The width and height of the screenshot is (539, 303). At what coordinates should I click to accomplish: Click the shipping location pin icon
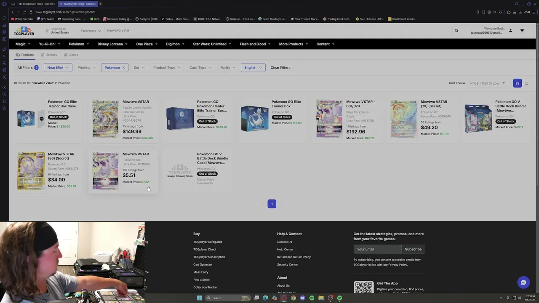pyautogui.click(x=47, y=31)
